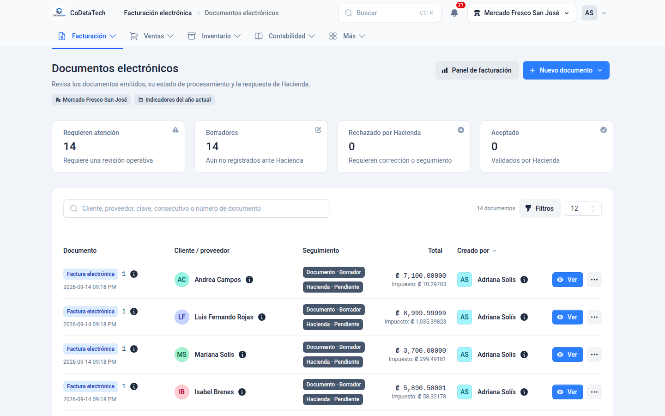Click the check icon on Aceptado card

pyautogui.click(x=604, y=130)
